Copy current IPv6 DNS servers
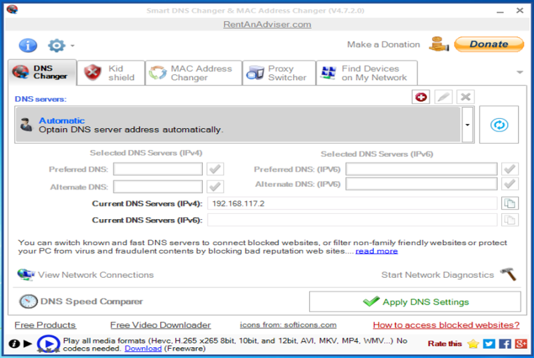This screenshot has width=534, height=358. click(x=510, y=220)
